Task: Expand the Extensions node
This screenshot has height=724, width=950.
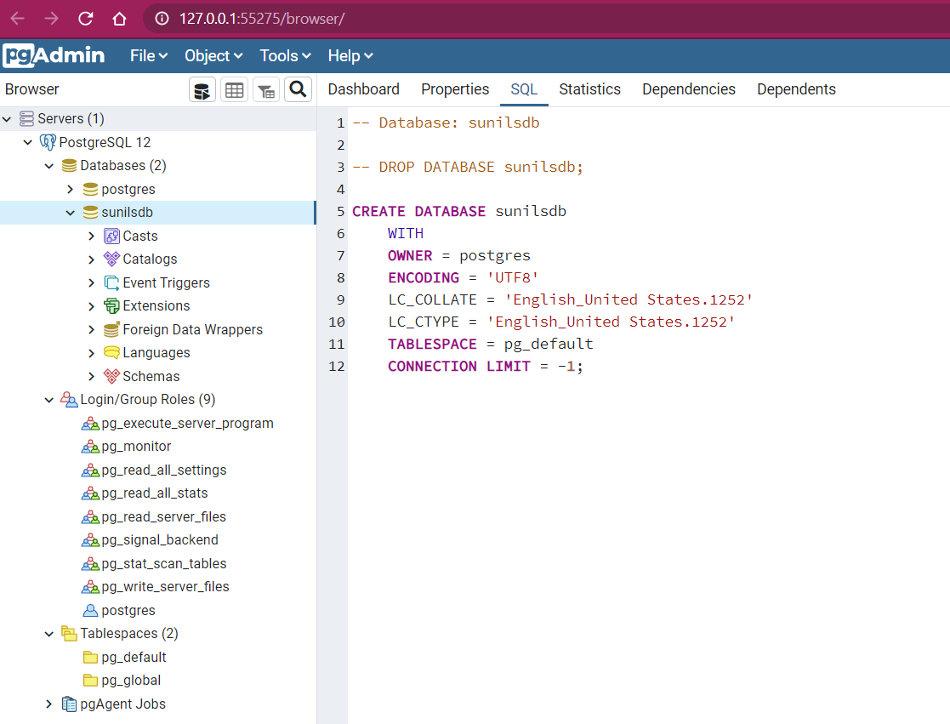Action: coord(92,306)
